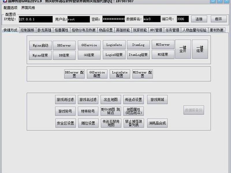Switch to the 怪兽属性 tab

[x=62, y=30]
